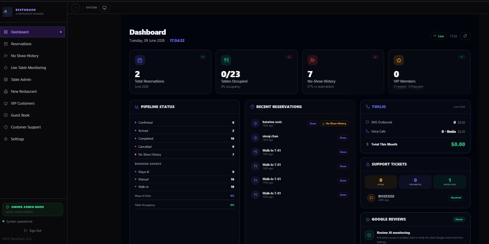
Task: Click the No Show History tag on katarina susic
Action: (x=334, y=123)
